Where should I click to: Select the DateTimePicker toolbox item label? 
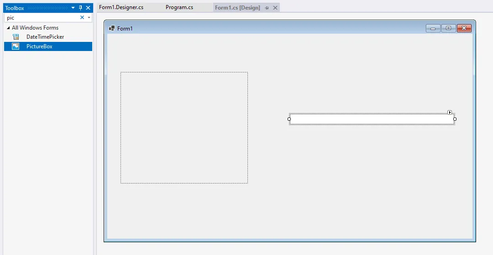pyautogui.click(x=45, y=37)
